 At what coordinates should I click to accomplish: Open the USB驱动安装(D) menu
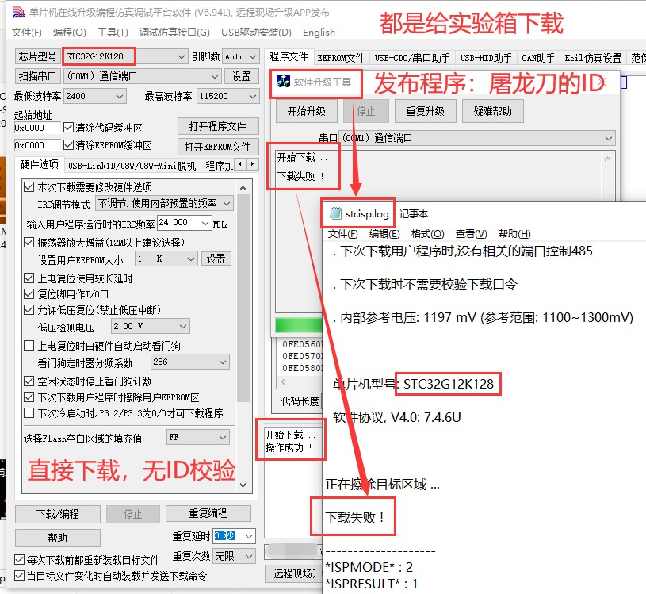(x=256, y=33)
